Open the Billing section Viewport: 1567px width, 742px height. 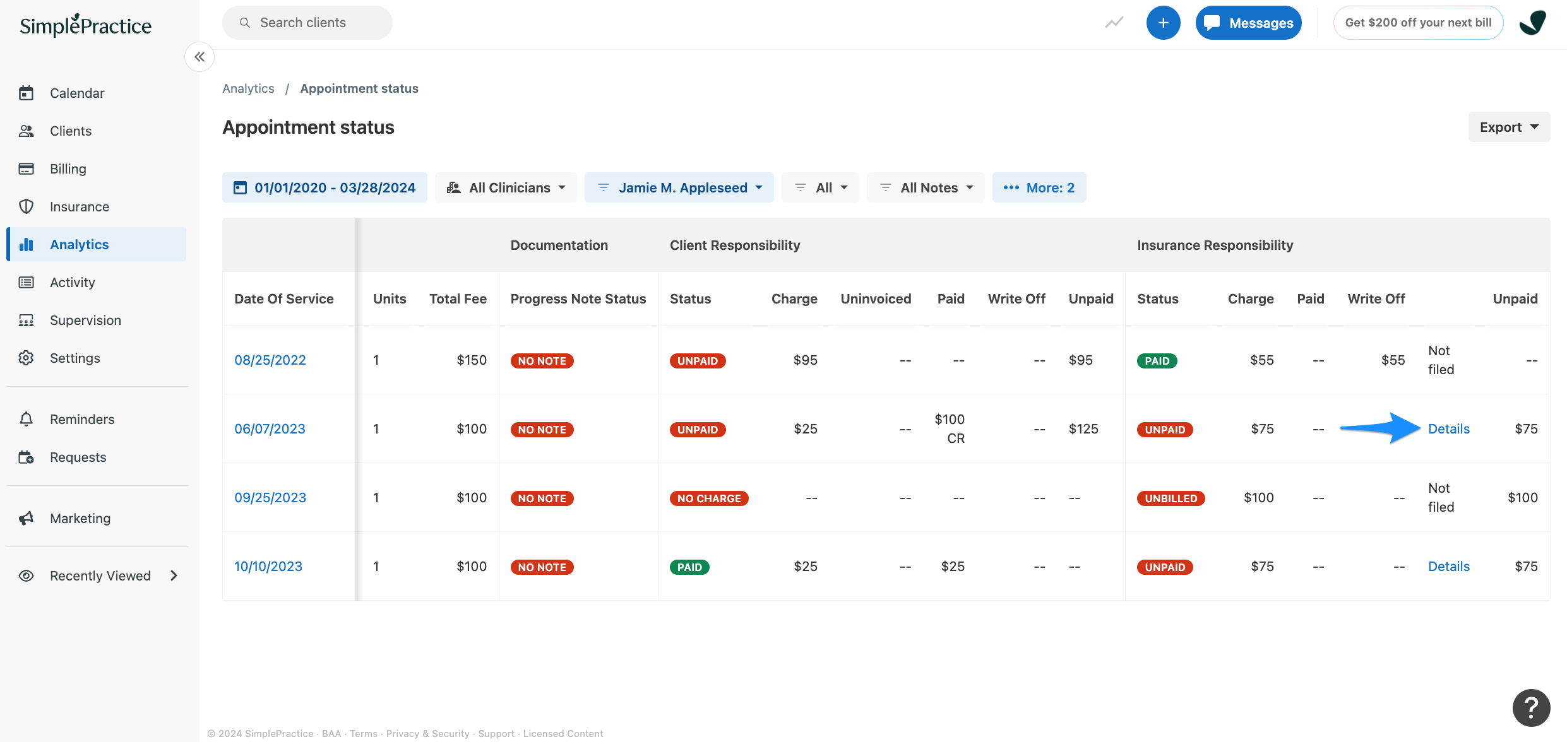pyautogui.click(x=68, y=168)
